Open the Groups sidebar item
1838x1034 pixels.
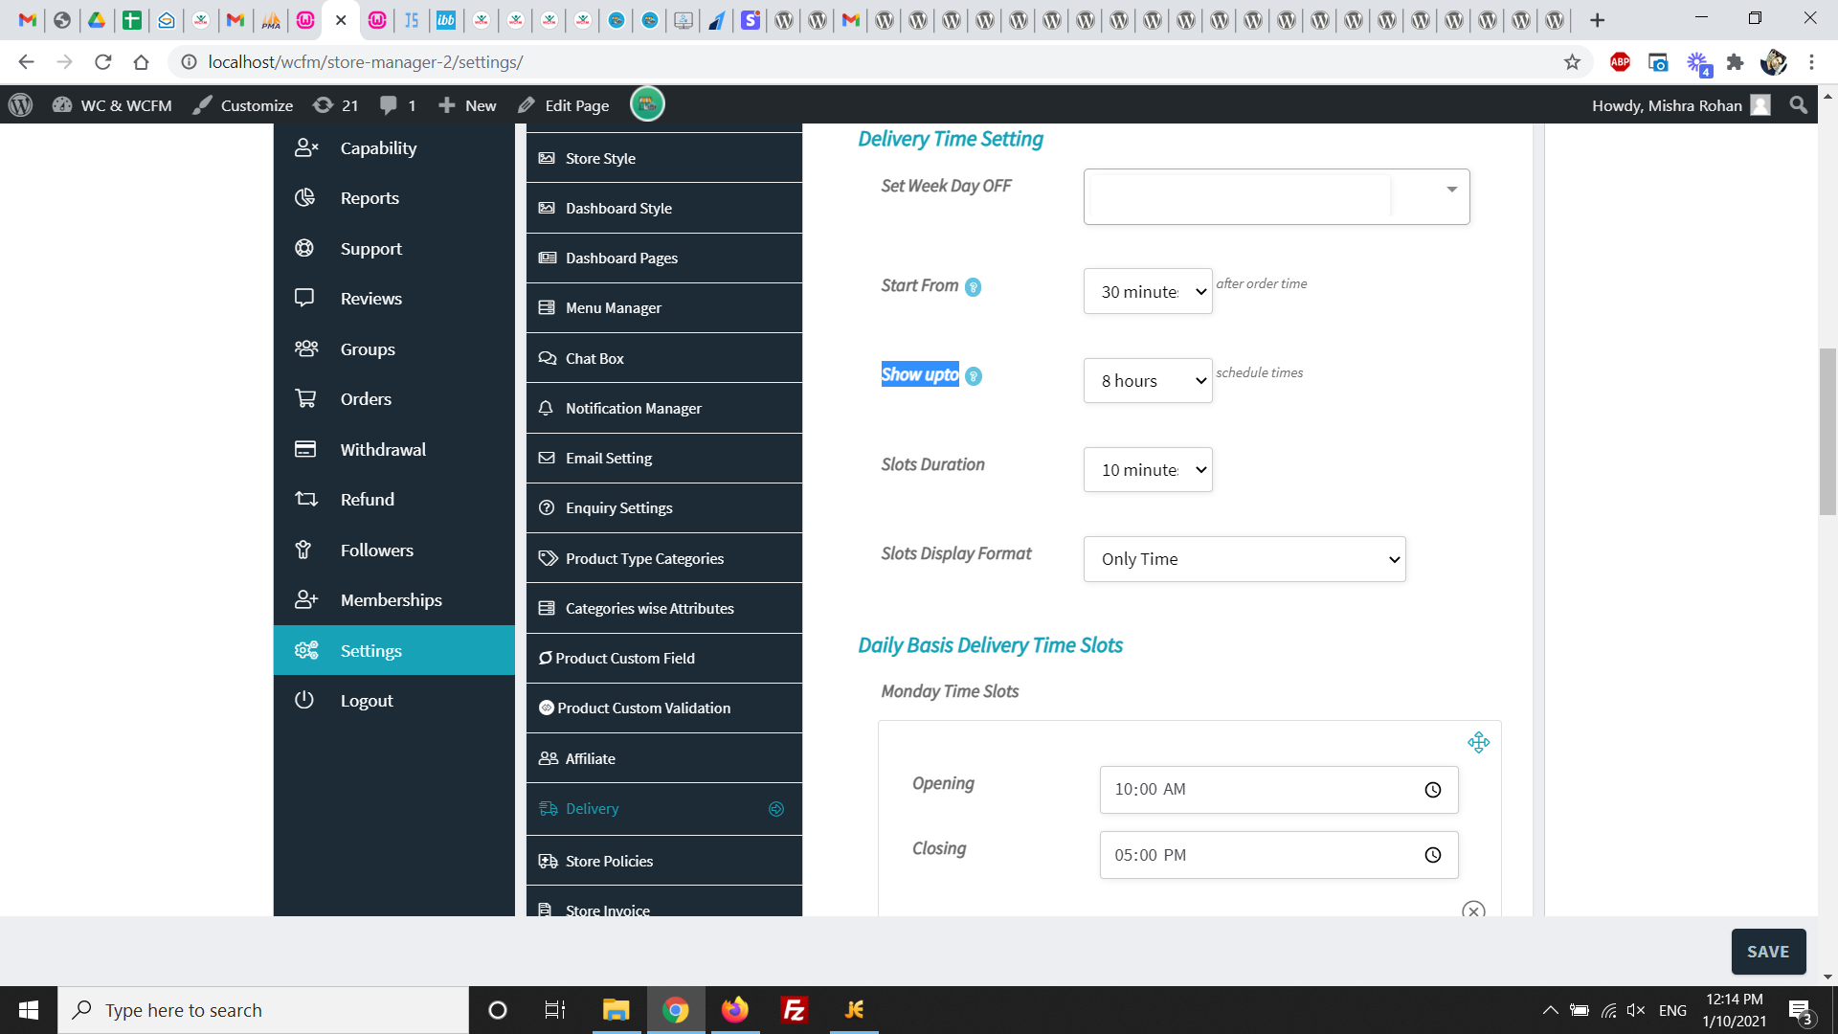pyautogui.click(x=393, y=349)
